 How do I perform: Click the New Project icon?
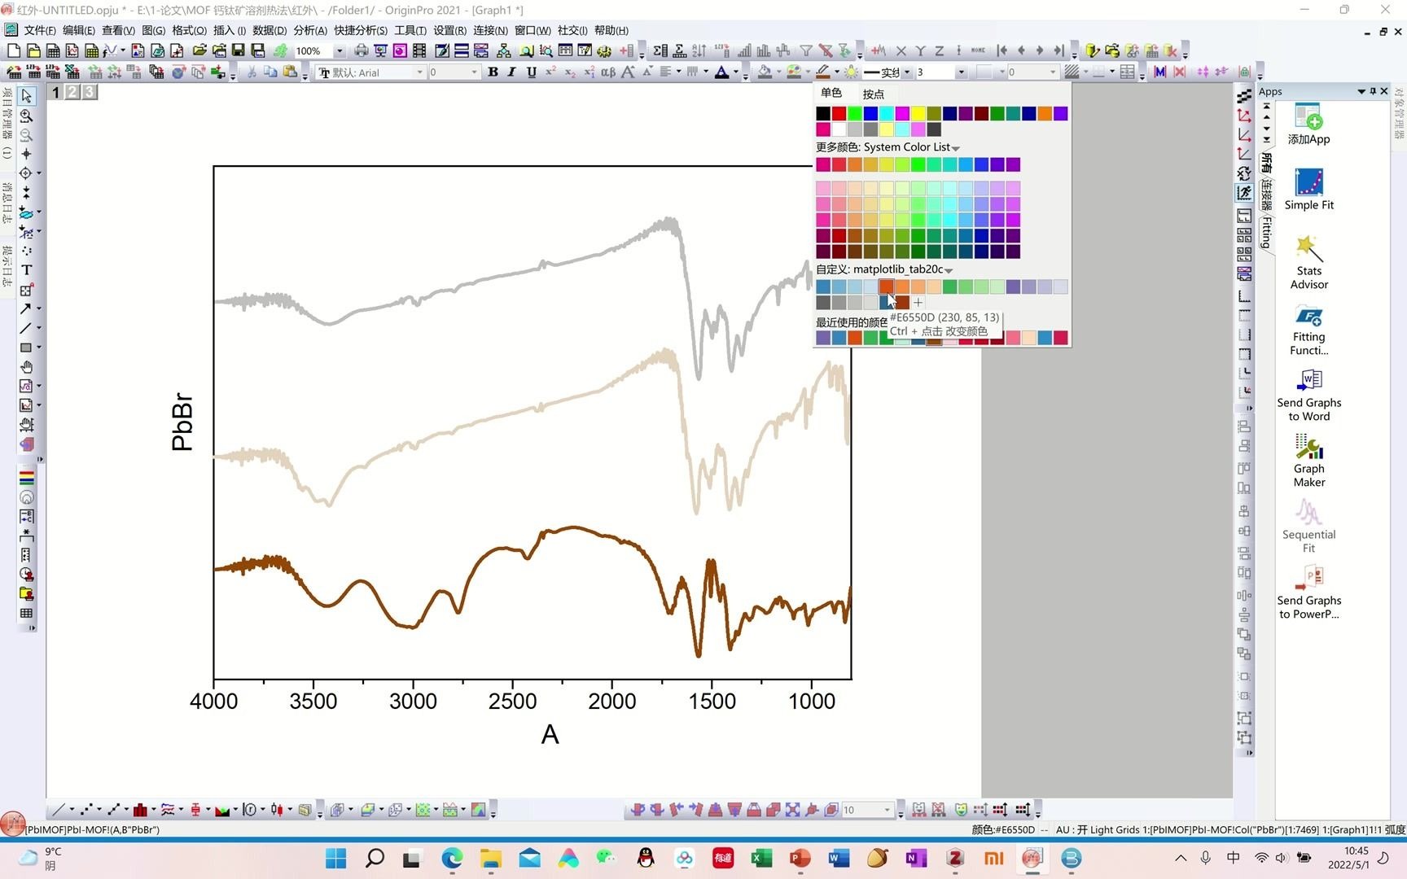(x=14, y=50)
